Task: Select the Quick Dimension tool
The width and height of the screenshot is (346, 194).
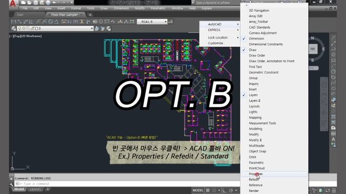Action: click(x=64, y=22)
